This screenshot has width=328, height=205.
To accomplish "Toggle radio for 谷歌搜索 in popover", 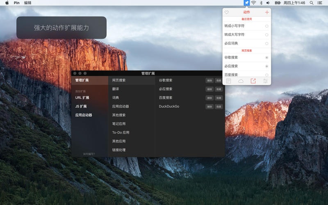I will click(x=267, y=57).
